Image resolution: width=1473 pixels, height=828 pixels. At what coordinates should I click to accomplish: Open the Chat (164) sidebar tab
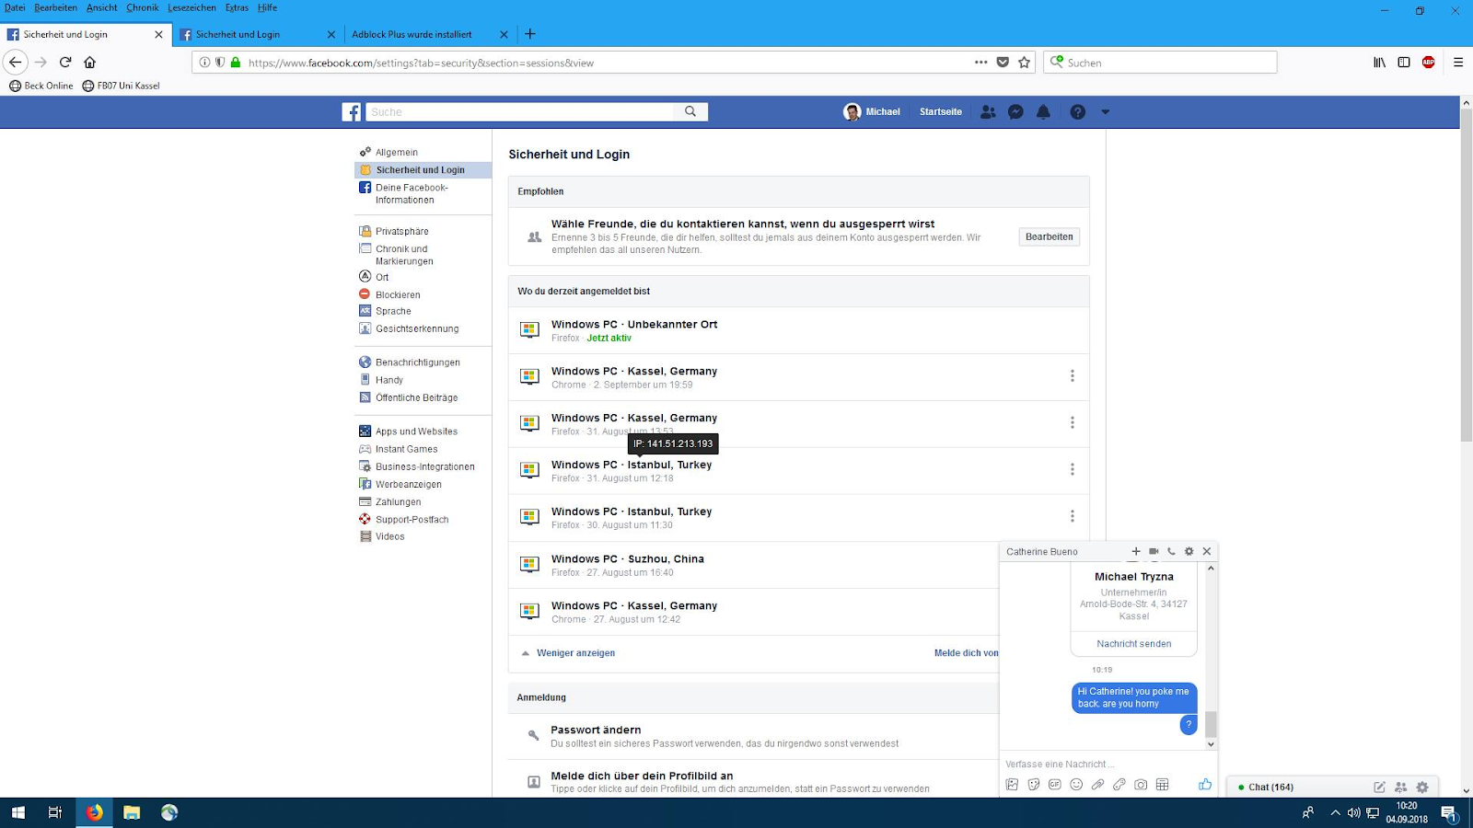(x=1270, y=788)
